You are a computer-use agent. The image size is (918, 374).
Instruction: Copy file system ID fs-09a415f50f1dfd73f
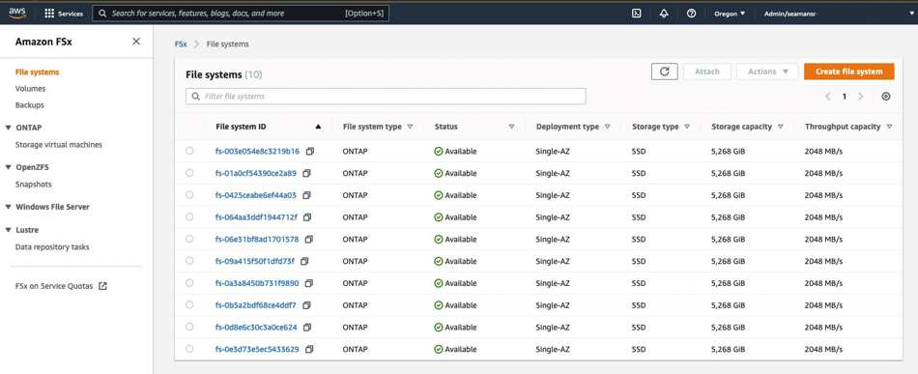click(304, 261)
